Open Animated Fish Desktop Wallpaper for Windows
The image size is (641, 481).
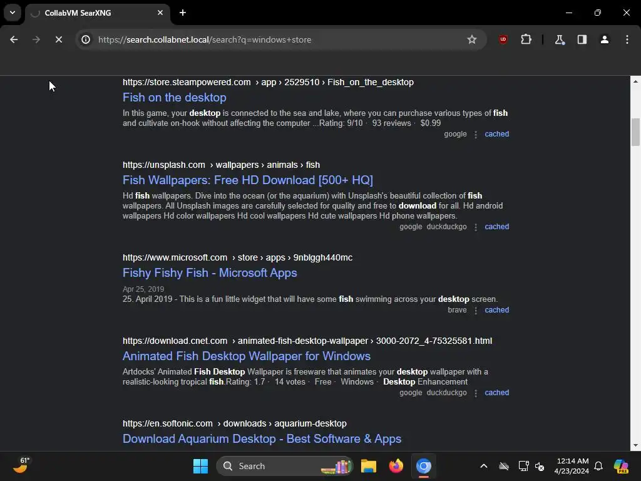247,356
